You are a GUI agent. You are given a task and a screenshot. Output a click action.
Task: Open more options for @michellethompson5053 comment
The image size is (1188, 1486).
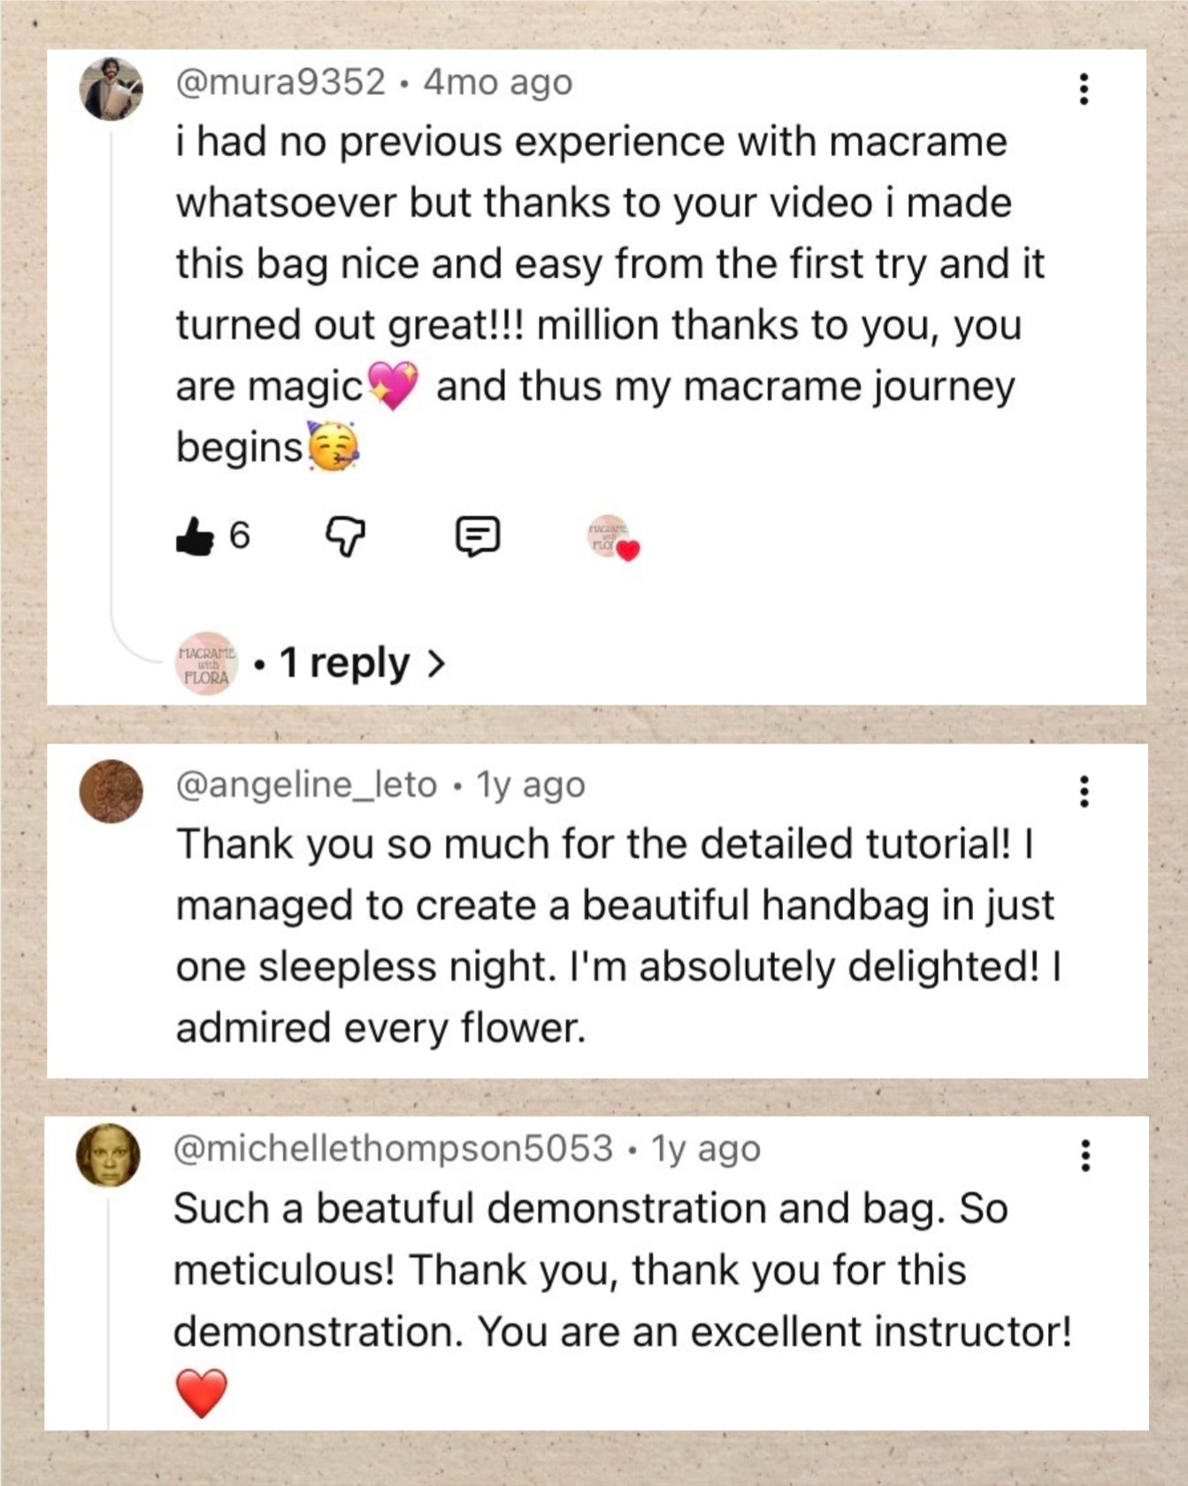coord(1085,1156)
